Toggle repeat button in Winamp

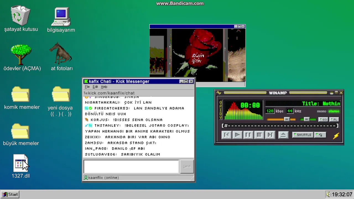320,135
